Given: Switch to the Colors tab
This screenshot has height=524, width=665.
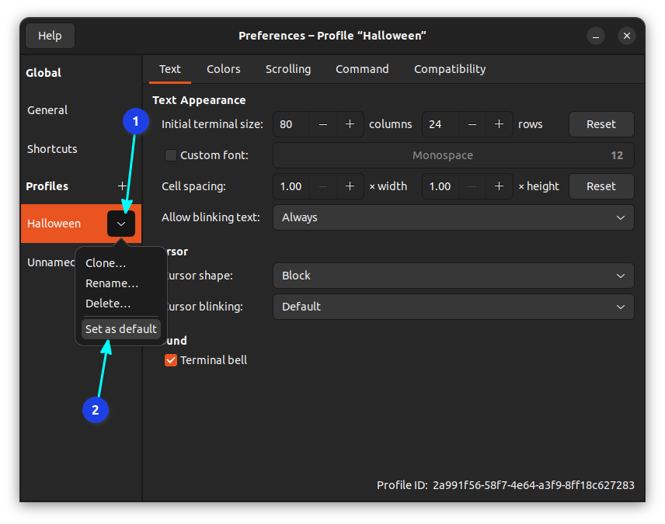Looking at the screenshot, I should coord(224,68).
